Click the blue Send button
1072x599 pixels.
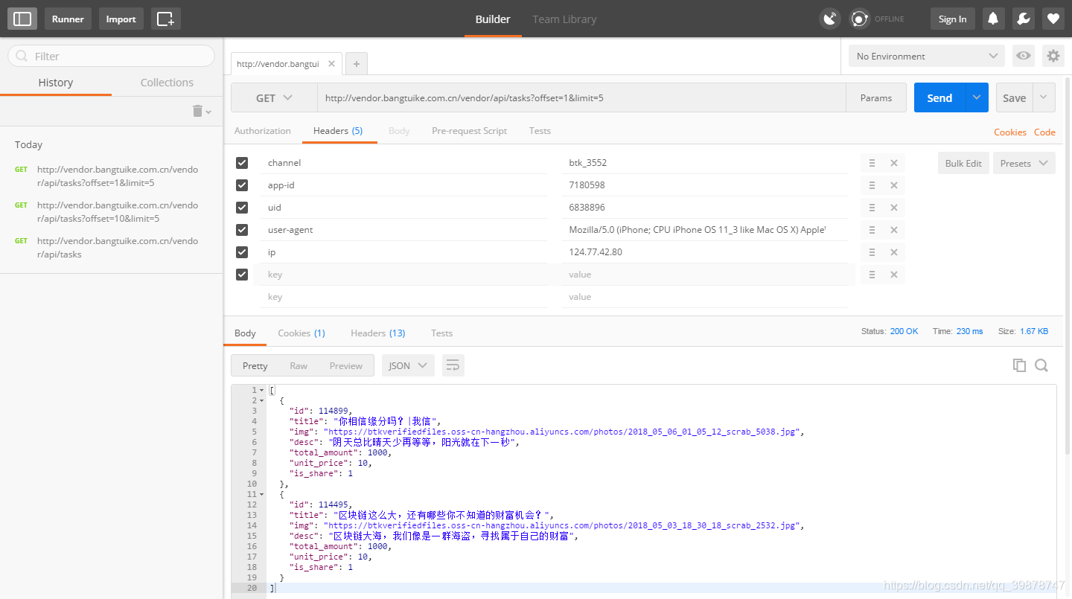click(939, 97)
